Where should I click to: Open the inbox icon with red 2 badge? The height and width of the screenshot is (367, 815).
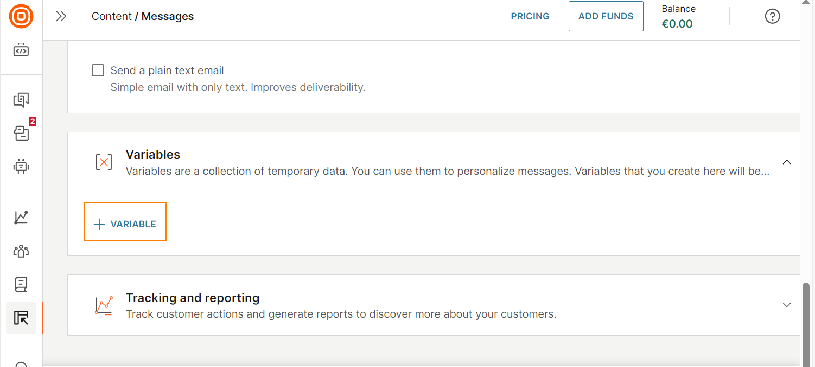pyautogui.click(x=22, y=133)
